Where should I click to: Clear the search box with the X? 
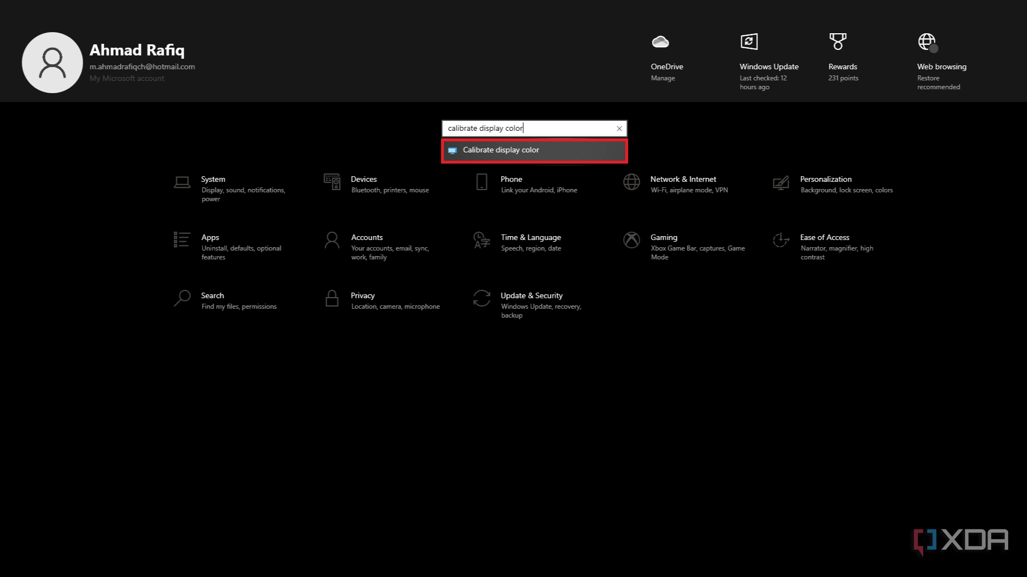[619, 128]
